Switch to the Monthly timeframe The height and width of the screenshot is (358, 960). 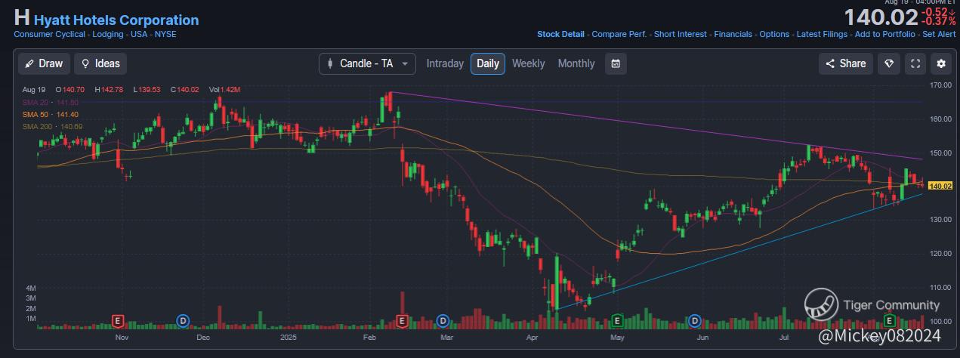click(576, 63)
